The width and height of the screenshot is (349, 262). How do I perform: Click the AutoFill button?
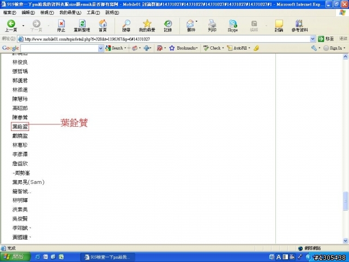237,48
